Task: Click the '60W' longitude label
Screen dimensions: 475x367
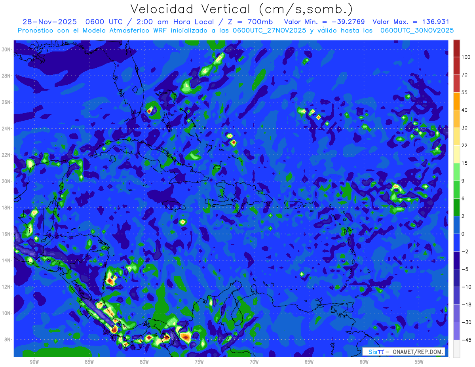Action: coord(364,361)
